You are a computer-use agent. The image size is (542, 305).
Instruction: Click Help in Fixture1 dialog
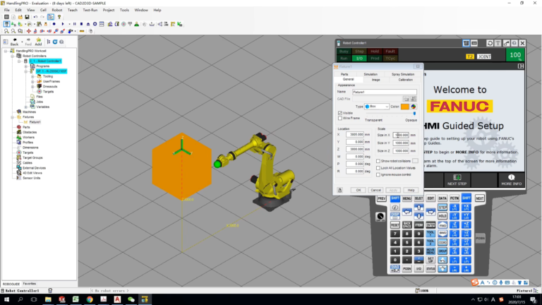tap(411, 190)
